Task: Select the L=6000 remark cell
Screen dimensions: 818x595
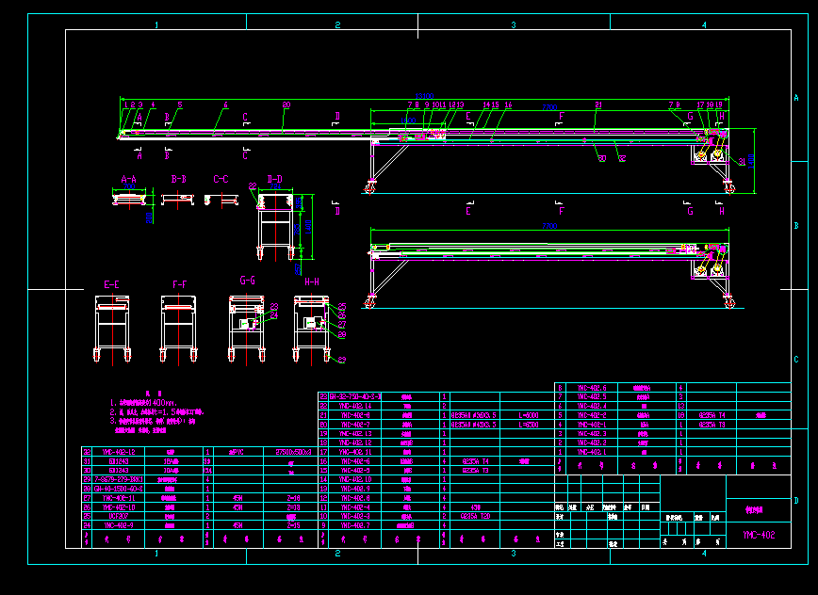Action: point(529,415)
